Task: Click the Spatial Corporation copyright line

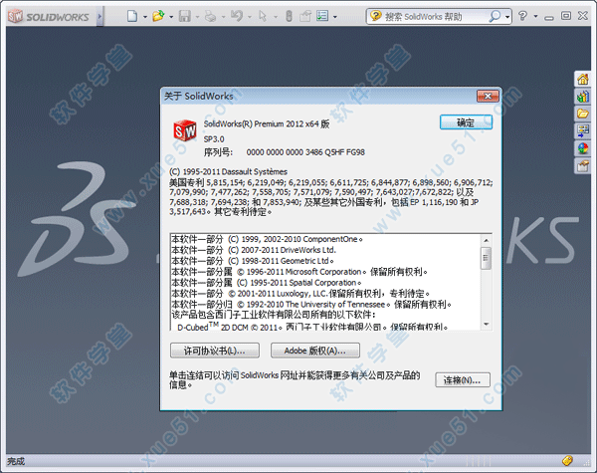Action: tap(267, 283)
